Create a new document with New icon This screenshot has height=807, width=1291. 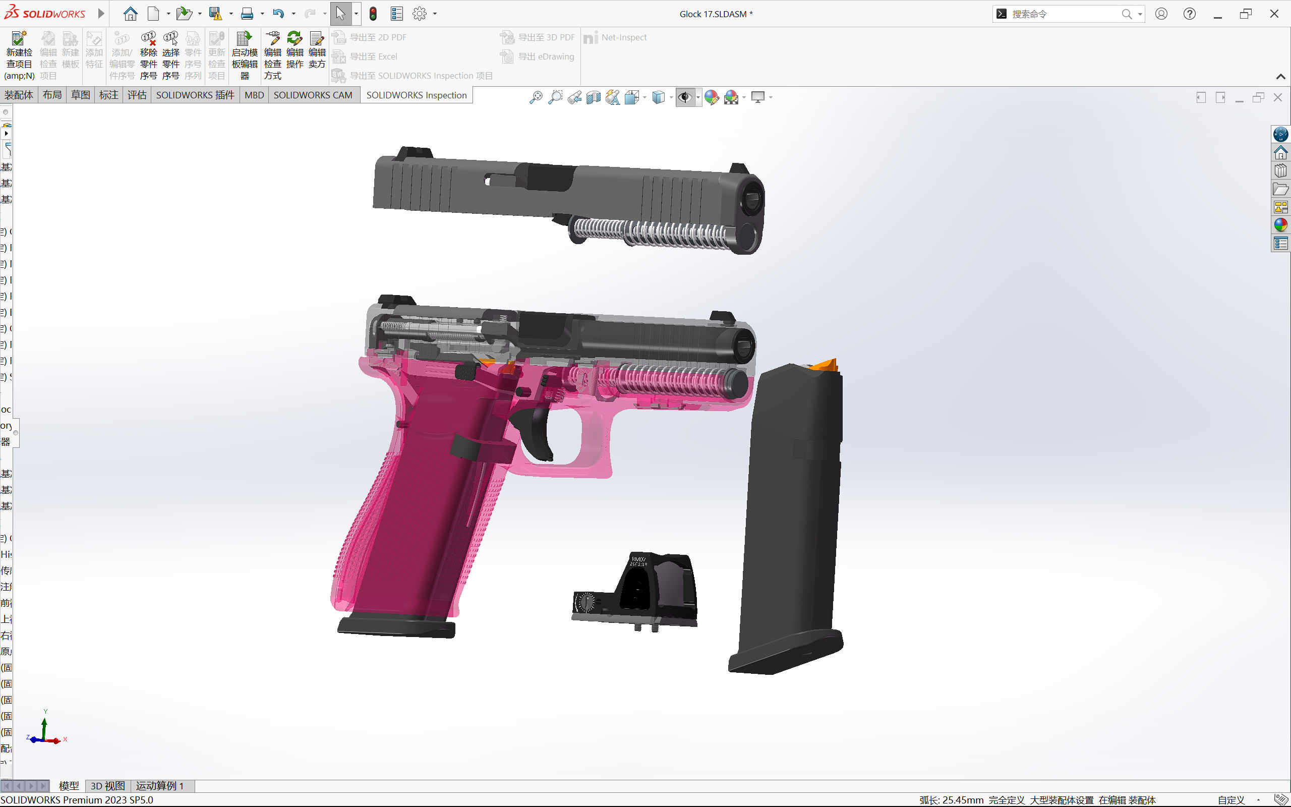(x=154, y=14)
